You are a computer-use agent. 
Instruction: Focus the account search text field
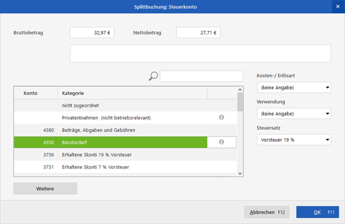tap(201, 77)
